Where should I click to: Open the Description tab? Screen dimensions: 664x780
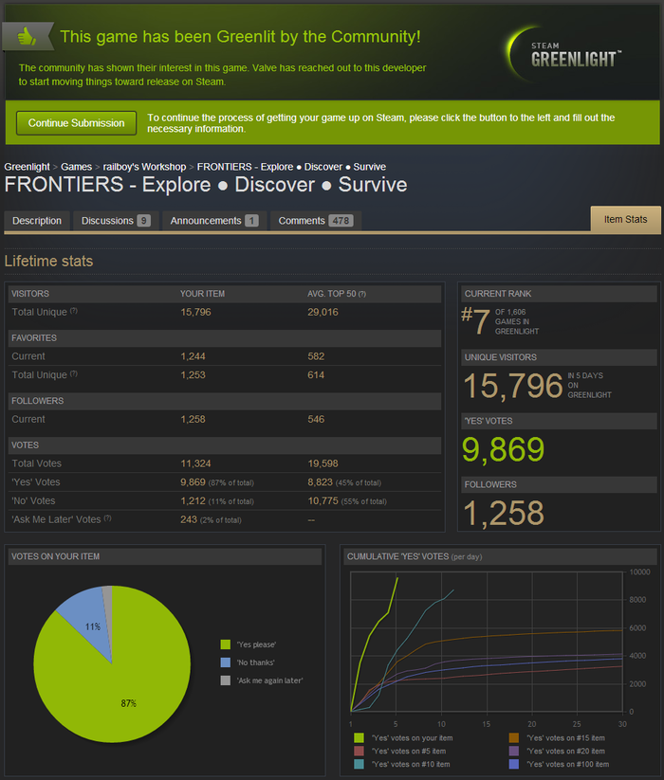37,221
